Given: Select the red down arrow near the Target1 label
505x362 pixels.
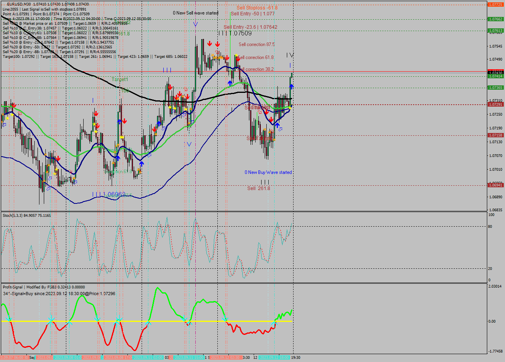Looking at the screenshot, I should tap(170, 87).
